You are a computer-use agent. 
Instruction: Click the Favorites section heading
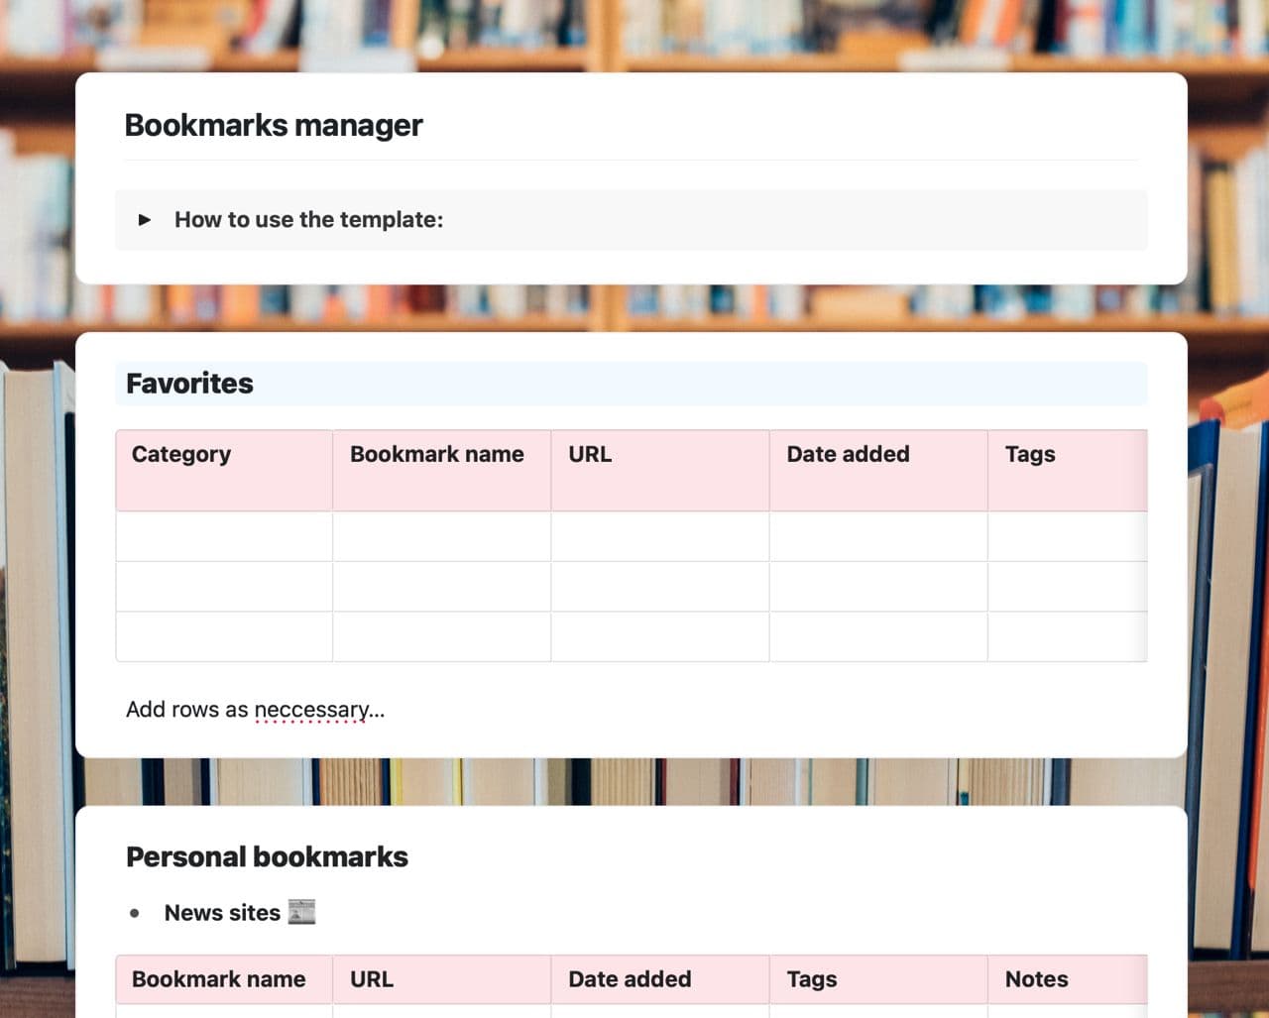[189, 384]
